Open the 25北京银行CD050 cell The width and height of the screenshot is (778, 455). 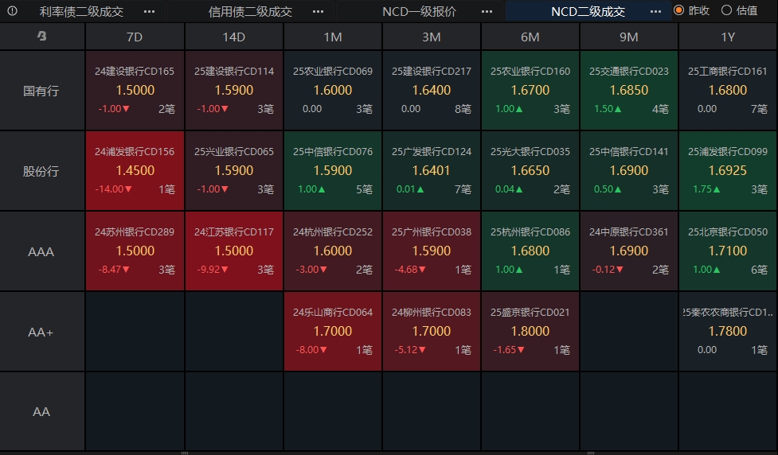[728, 251]
